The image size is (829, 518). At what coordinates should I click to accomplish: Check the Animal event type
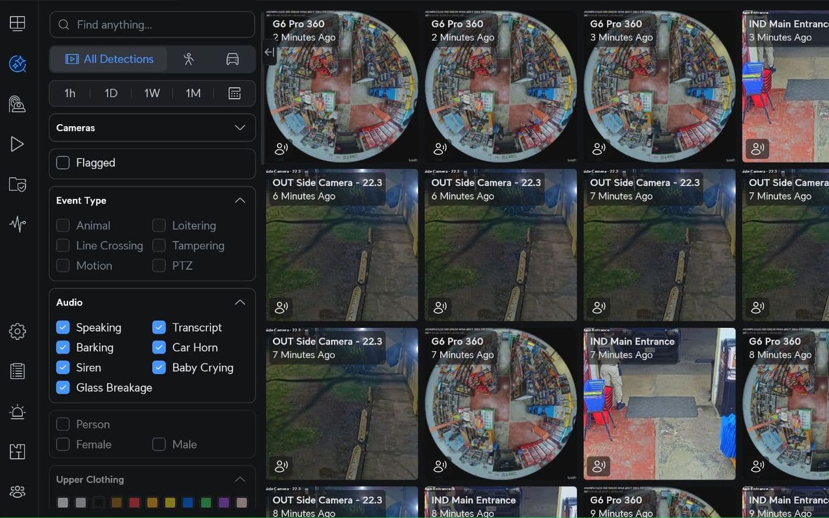pyautogui.click(x=63, y=225)
